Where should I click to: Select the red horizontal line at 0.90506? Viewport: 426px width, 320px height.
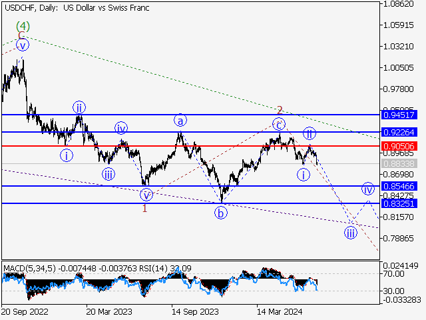pyautogui.click(x=190, y=146)
